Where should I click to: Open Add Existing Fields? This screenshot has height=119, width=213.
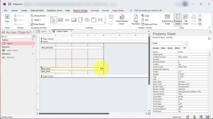click(x=167, y=20)
